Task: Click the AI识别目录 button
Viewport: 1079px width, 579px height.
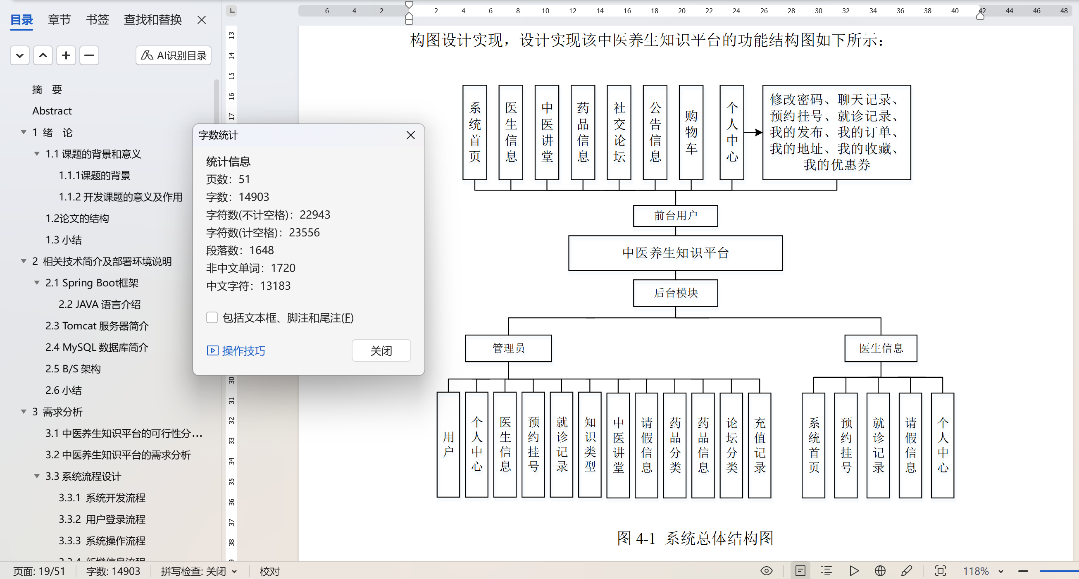Action: pyautogui.click(x=174, y=55)
